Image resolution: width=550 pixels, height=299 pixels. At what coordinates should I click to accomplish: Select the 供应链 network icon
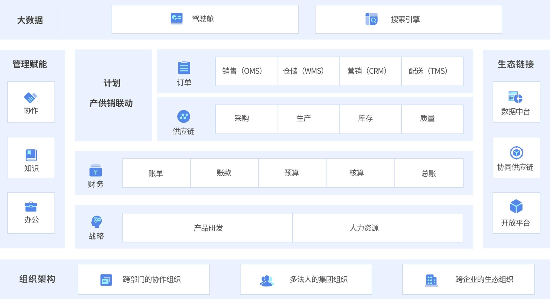coord(184,116)
